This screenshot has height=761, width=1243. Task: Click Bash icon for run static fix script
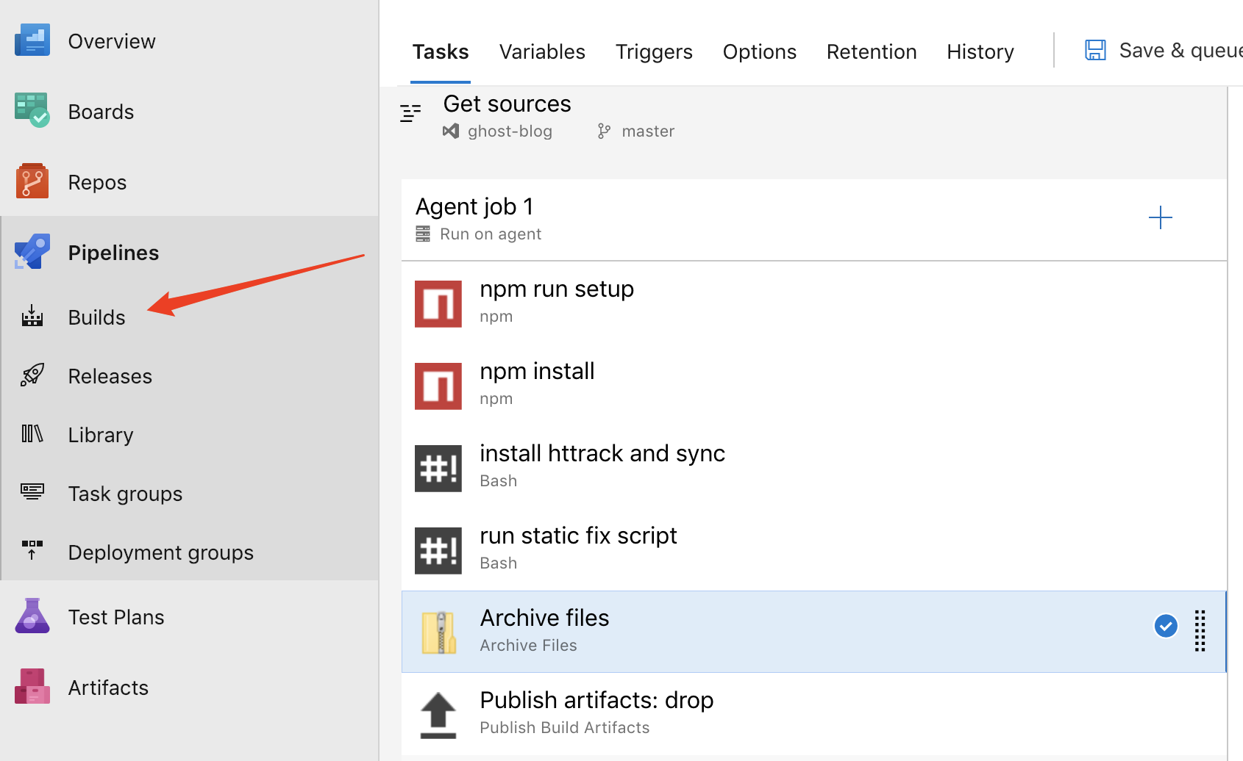(x=438, y=551)
